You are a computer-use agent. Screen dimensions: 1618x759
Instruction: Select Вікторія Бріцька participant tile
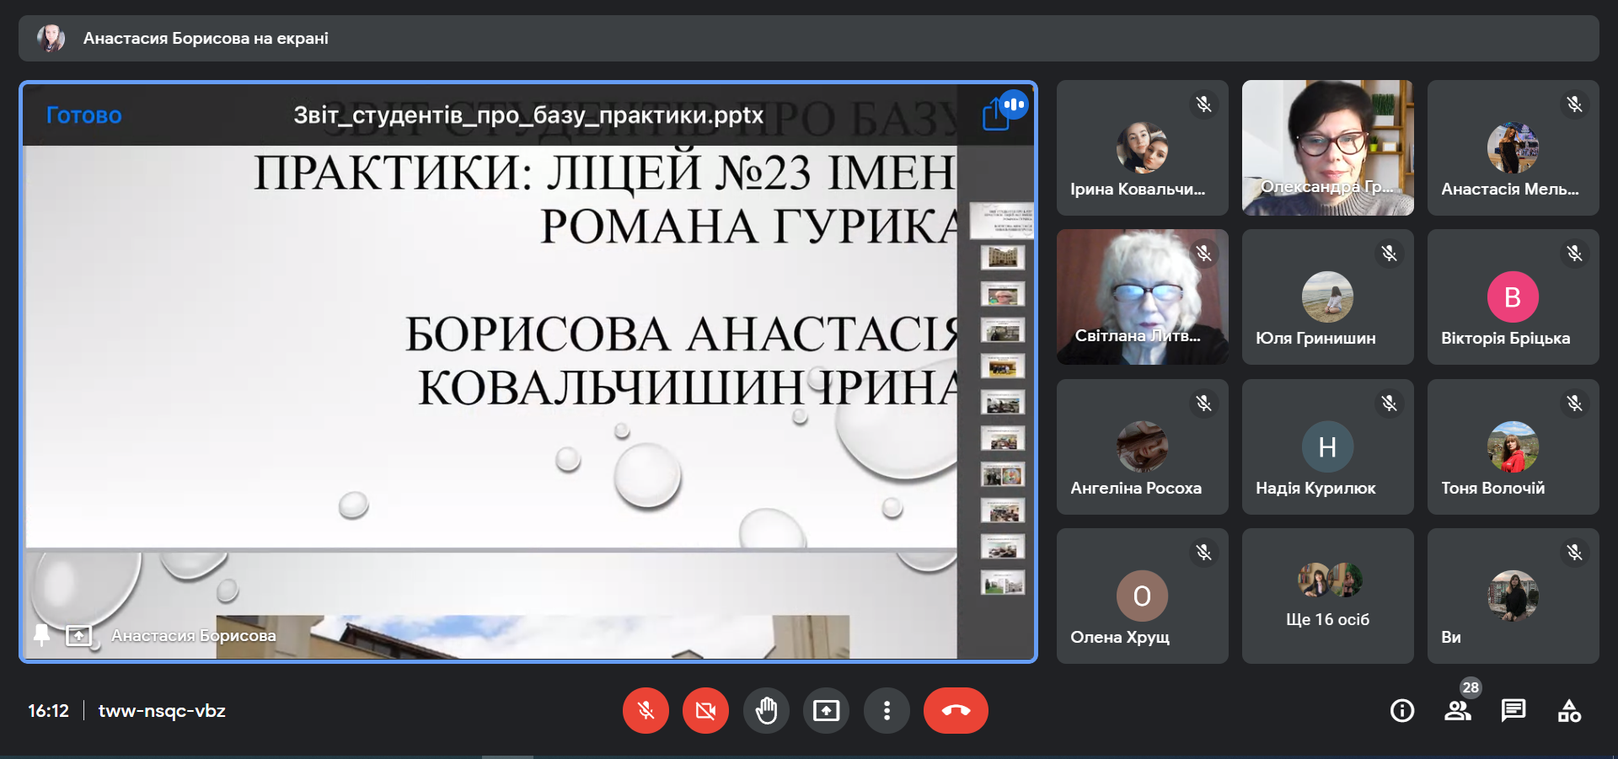pos(1513,297)
